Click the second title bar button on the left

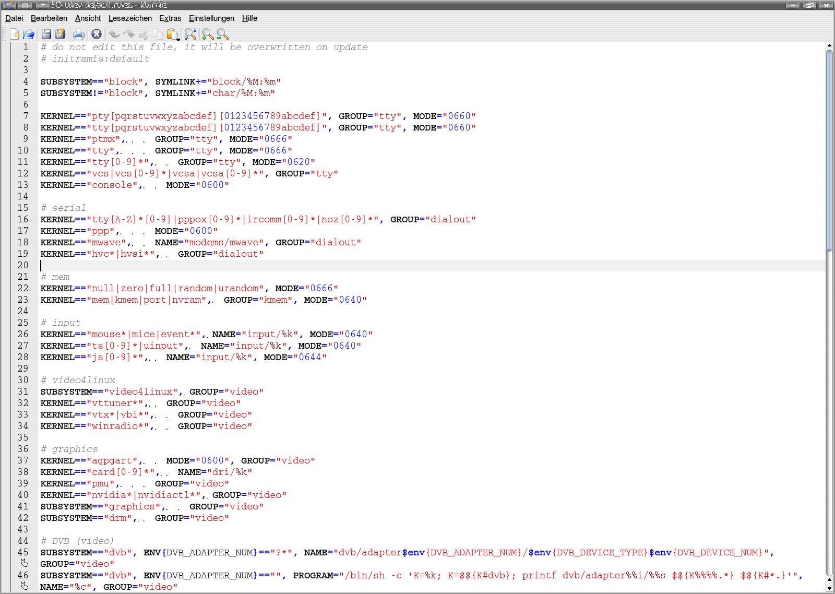25,5
